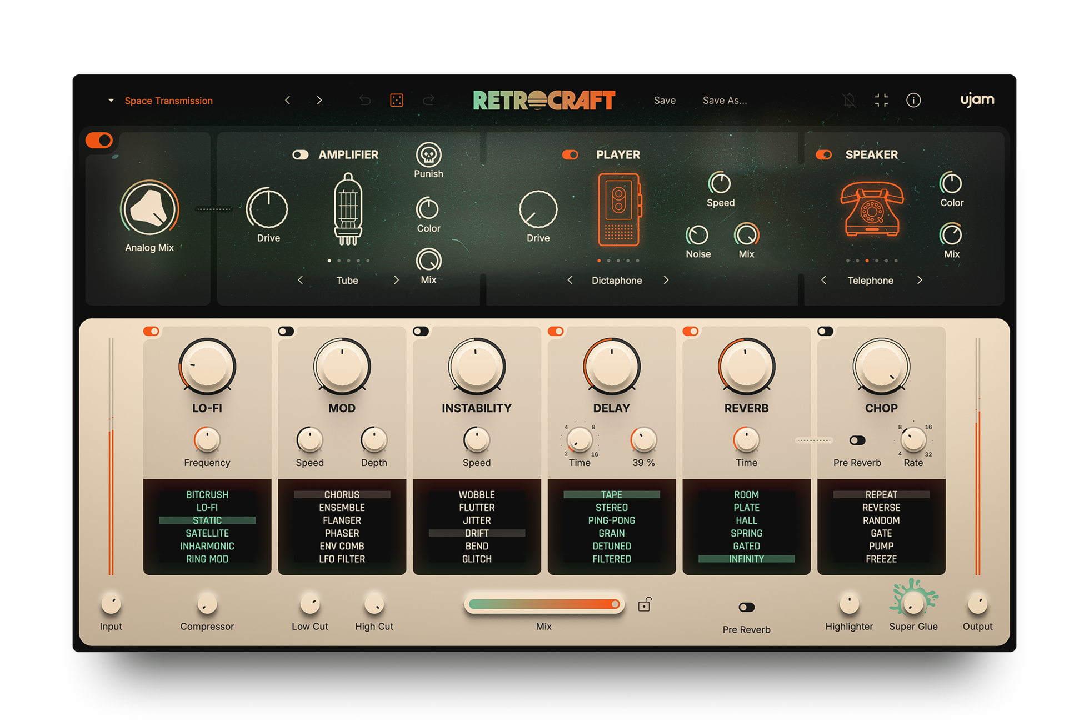
Task: Click the ujam logo
Action: (x=977, y=99)
